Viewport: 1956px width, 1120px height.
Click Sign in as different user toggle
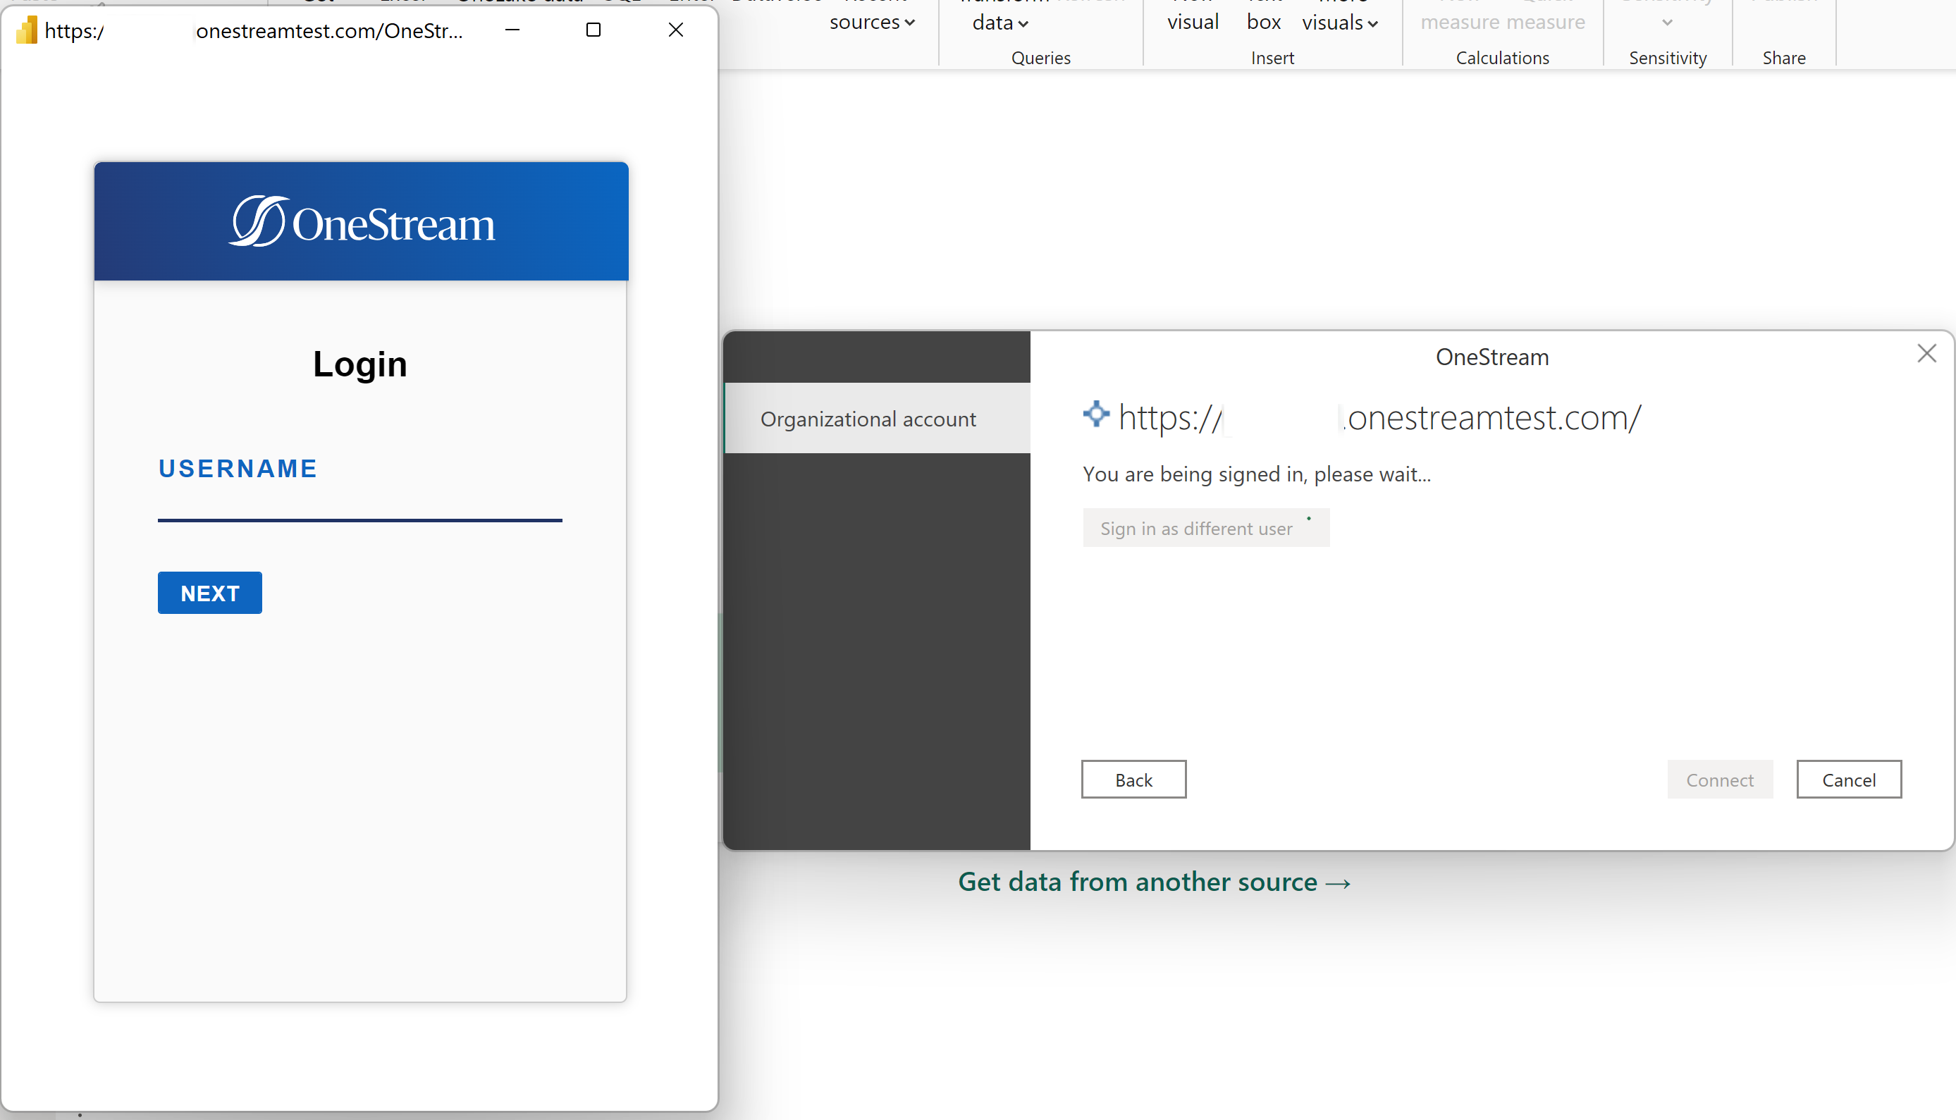[1204, 528]
